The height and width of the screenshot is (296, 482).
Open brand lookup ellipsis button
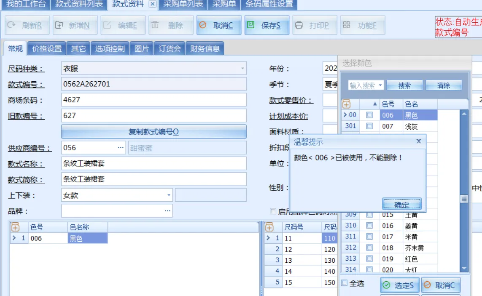[168, 211]
